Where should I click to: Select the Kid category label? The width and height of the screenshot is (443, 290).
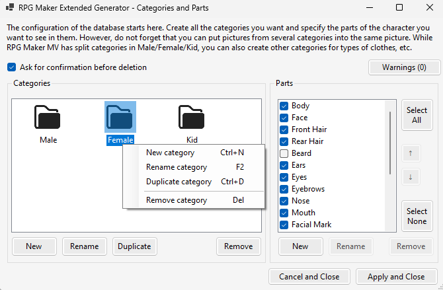[x=192, y=140]
